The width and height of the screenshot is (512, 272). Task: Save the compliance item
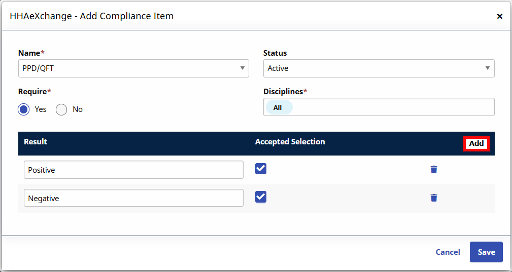click(x=486, y=252)
